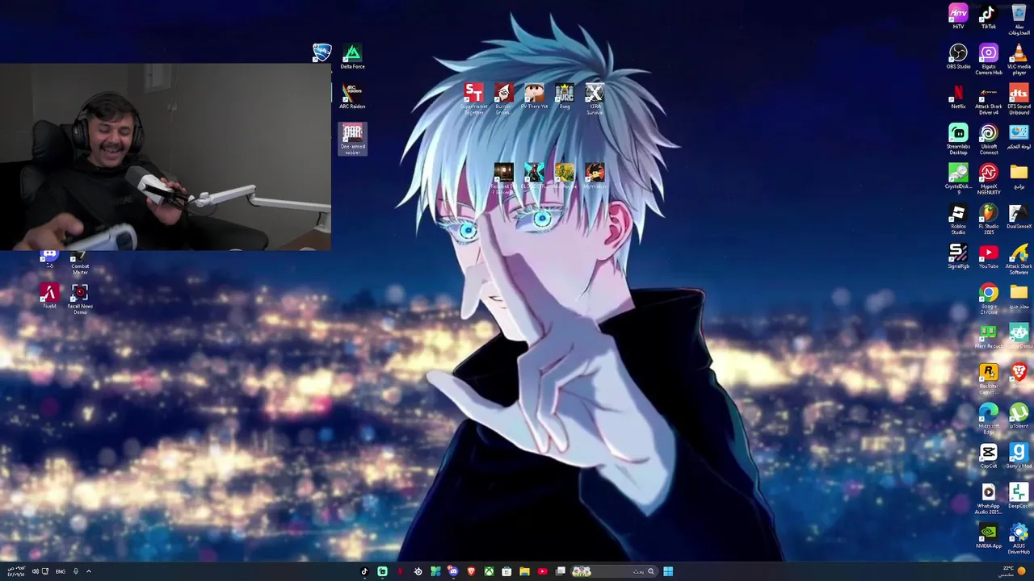Launch OBS Studio desktop shortcut
1034x581 pixels.
(x=958, y=56)
